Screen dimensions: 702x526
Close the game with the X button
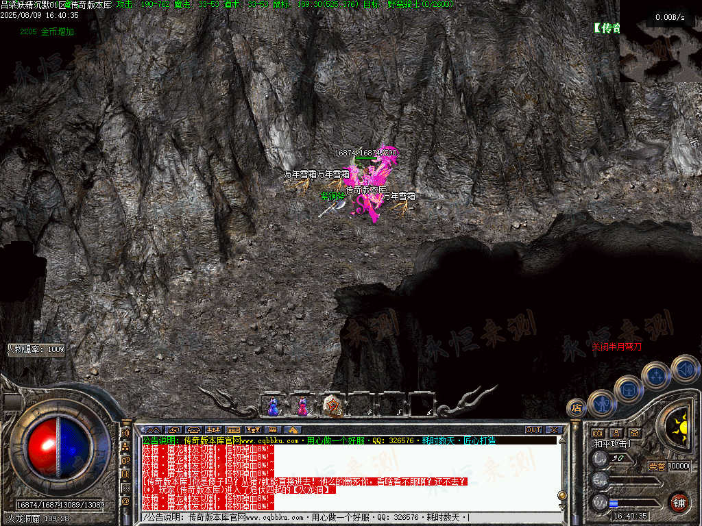tap(554, 430)
